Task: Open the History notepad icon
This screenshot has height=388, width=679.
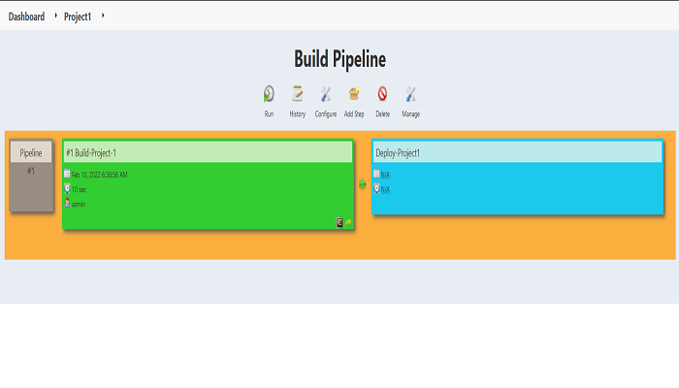Action: [x=298, y=93]
